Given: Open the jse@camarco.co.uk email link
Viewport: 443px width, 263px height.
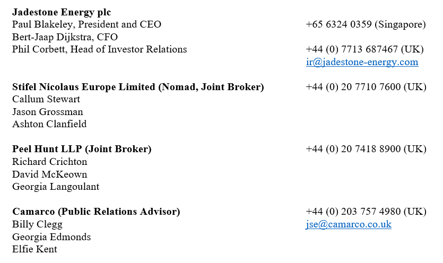Looking at the screenshot, I should tap(349, 224).
